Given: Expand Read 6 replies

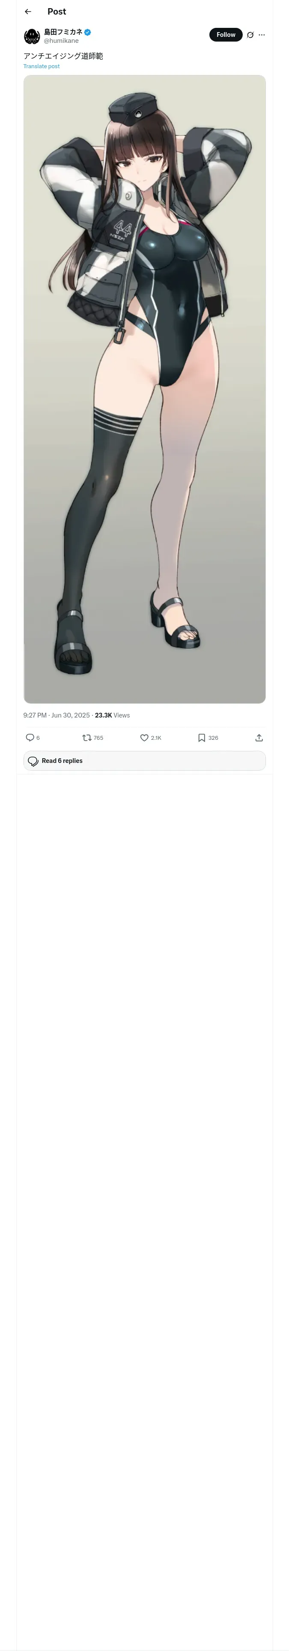Looking at the screenshot, I should [145, 760].
